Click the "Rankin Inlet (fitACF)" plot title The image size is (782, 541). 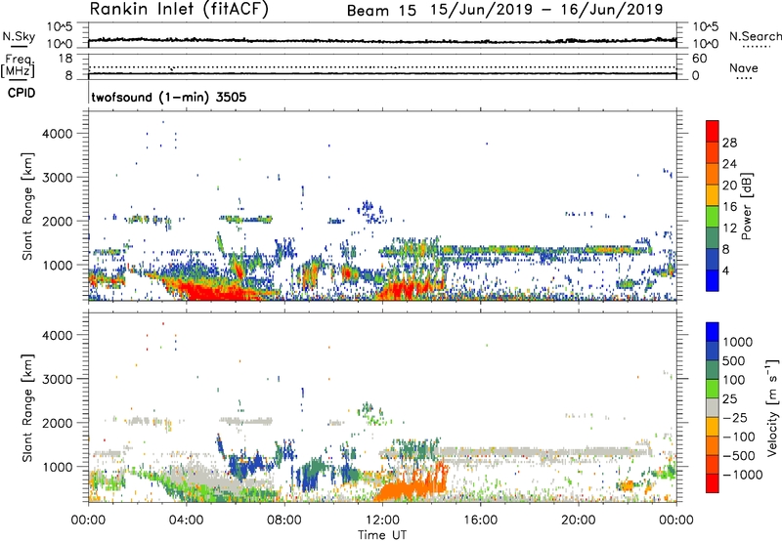[x=179, y=9]
